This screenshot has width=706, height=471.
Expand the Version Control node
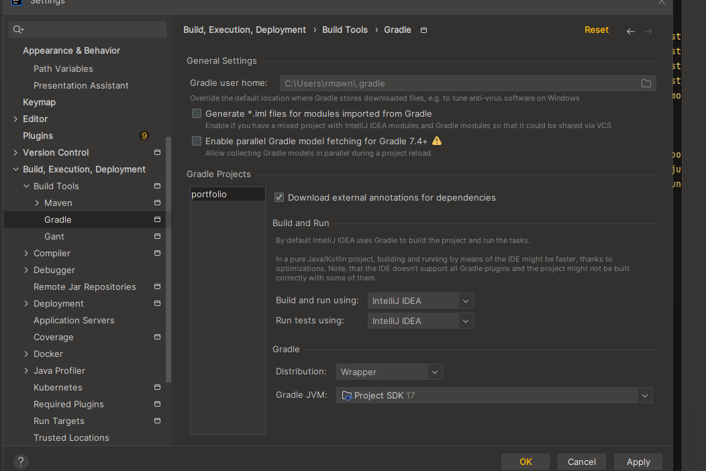pyautogui.click(x=15, y=153)
